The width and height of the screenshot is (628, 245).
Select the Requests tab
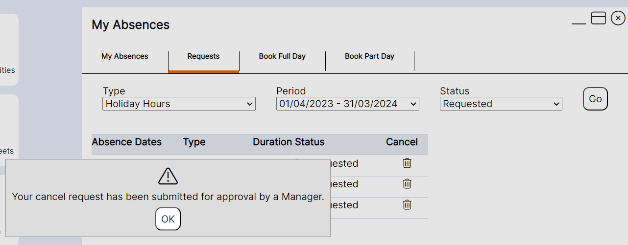pos(203,56)
